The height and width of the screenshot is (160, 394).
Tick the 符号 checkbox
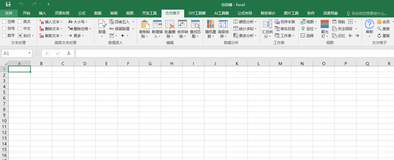pyautogui.click(x=4, y=29)
